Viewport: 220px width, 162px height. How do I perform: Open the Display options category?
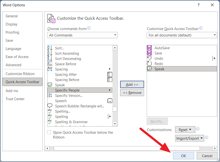click(x=11, y=24)
